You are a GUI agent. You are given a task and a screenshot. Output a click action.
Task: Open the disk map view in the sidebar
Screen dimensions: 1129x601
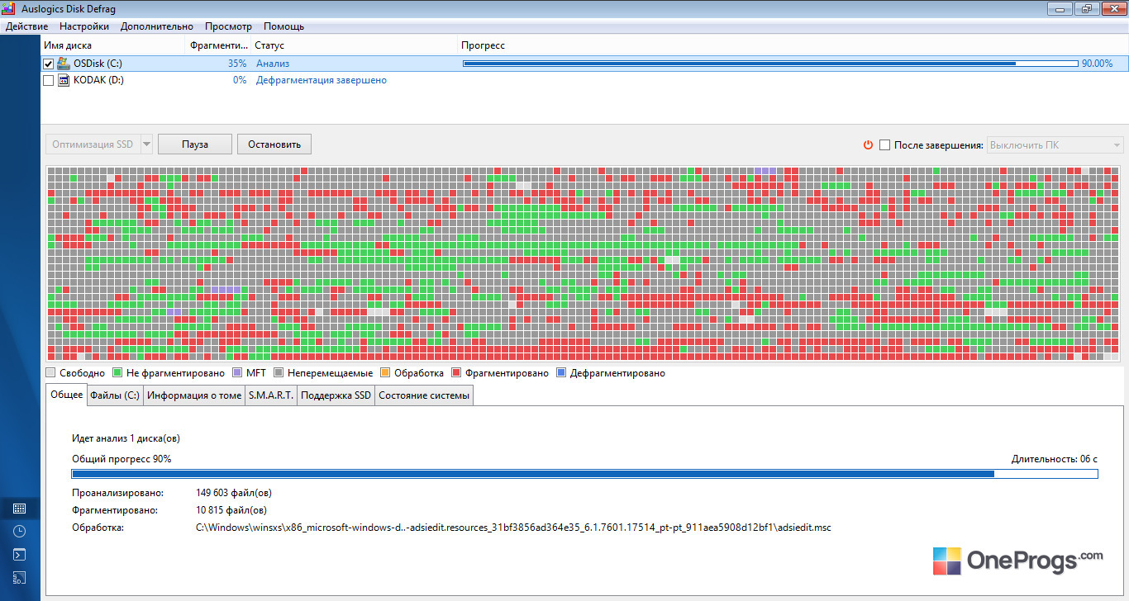(20, 509)
